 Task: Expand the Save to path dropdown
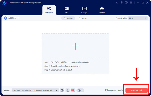(56, 90)
